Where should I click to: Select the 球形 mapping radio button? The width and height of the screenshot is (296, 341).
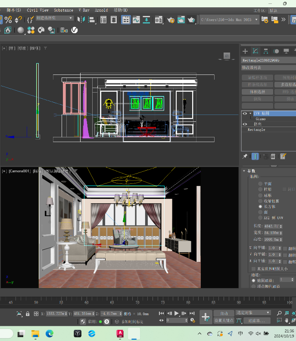pos(260,195)
